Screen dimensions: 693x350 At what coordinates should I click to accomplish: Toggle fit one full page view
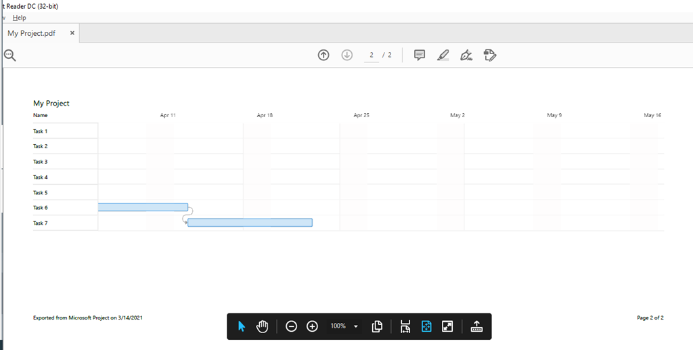426,326
